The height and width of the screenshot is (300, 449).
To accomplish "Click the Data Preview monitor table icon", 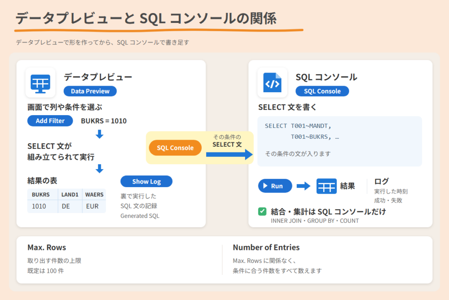I will [x=40, y=83].
